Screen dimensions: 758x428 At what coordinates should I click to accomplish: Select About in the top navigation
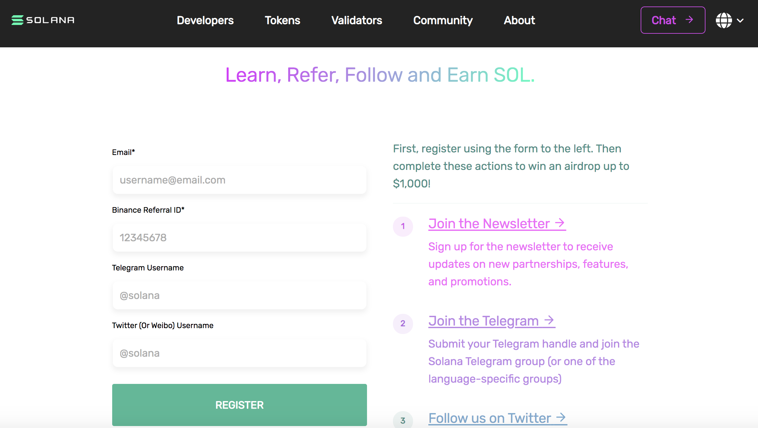point(519,20)
